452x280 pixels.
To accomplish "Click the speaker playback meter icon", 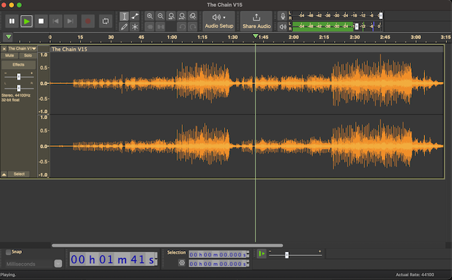I will 282,27.
